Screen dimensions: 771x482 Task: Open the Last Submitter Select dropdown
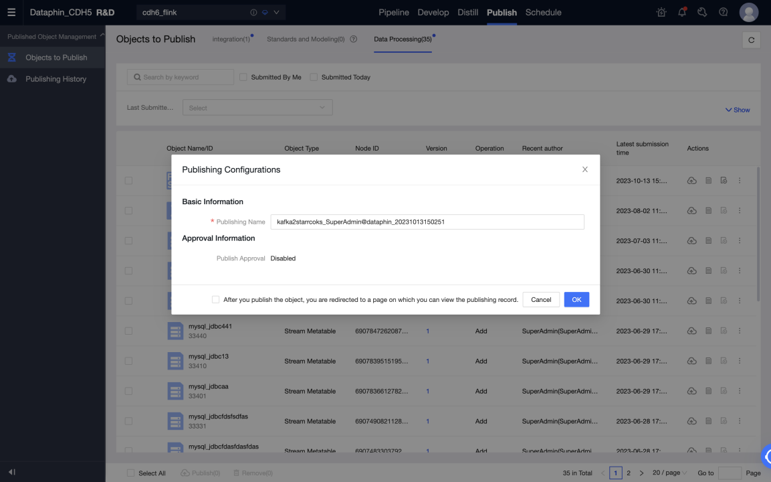[257, 107]
